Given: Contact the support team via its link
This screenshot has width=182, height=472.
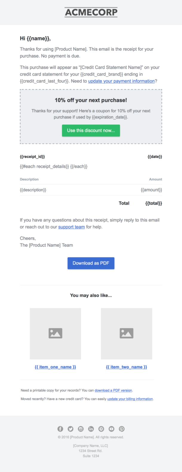Looking at the screenshot, I should point(71,227).
